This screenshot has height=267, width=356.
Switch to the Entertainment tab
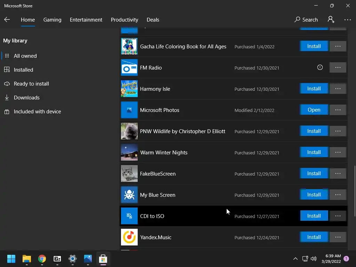tap(86, 20)
